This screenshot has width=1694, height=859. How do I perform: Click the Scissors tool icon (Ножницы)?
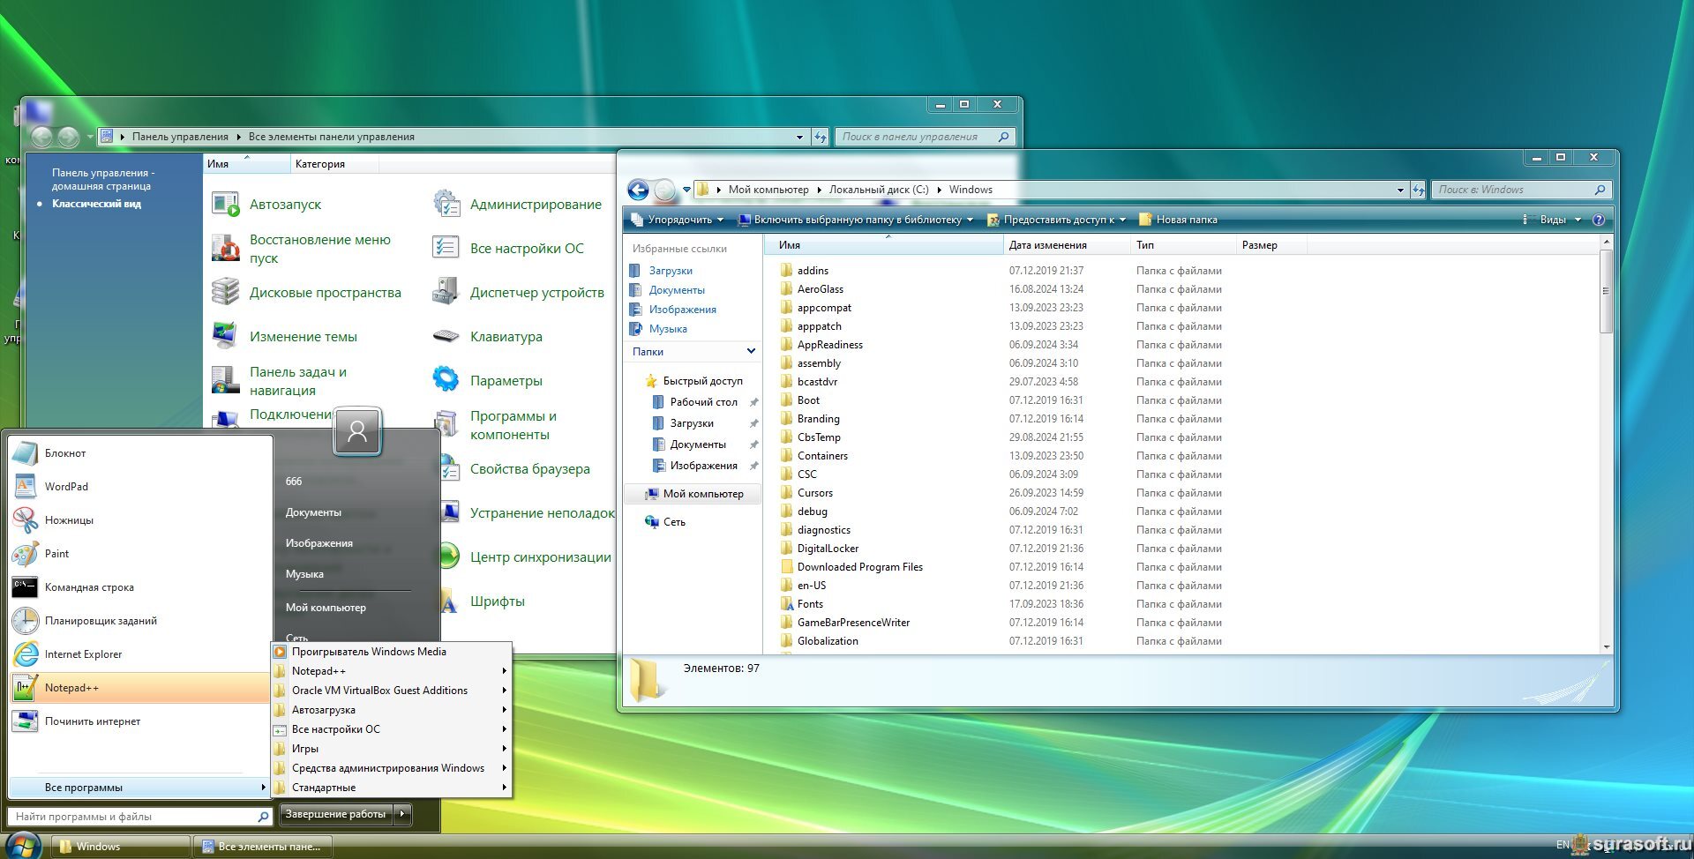[x=25, y=520]
